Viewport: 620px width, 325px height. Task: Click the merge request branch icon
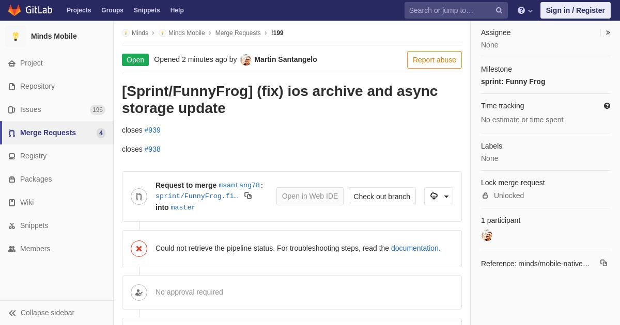click(139, 197)
